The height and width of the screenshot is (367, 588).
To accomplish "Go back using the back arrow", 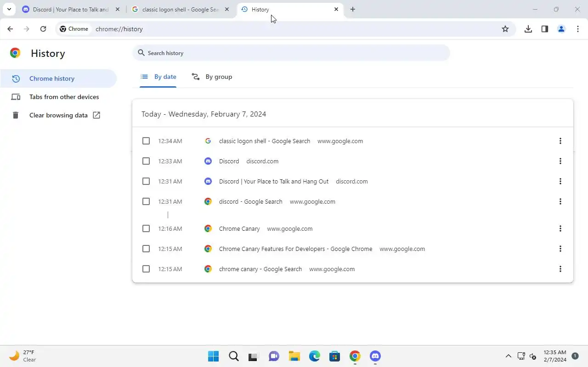I will coord(10,29).
